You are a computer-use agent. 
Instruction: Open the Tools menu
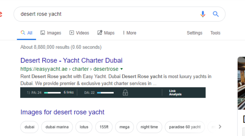pos(215,33)
